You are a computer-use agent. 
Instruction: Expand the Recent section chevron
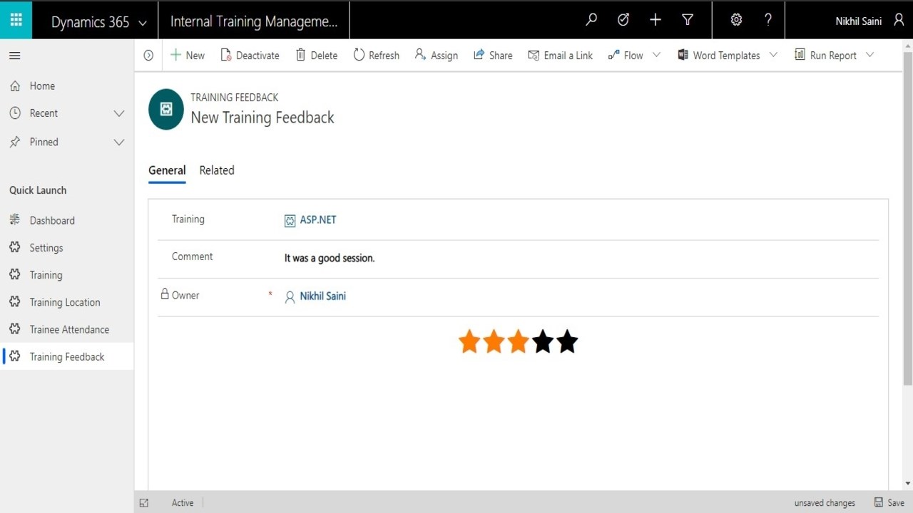(119, 113)
